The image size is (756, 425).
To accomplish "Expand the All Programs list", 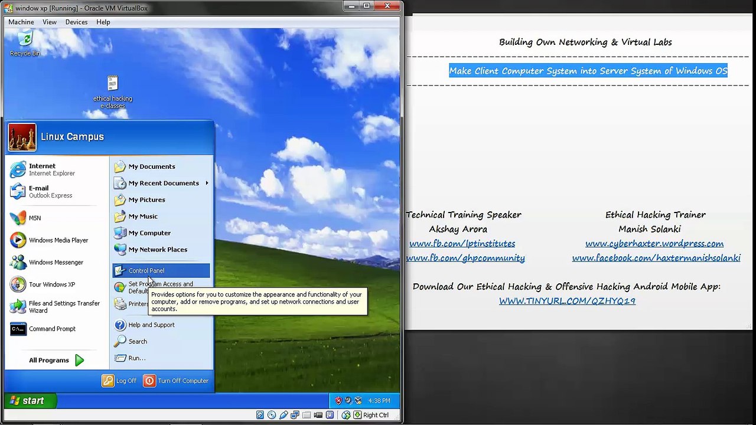I will pos(56,360).
